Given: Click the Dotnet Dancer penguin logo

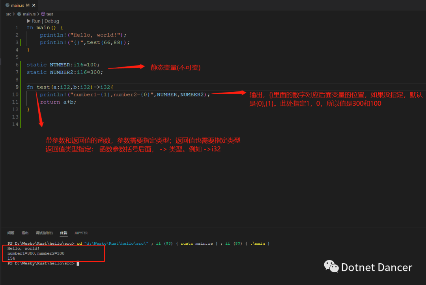Looking at the screenshot, I should tap(331, 266).
